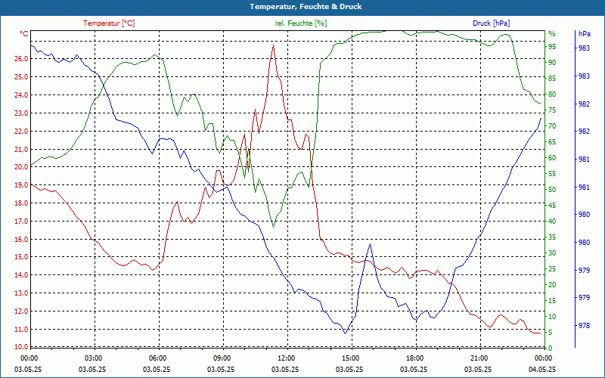Select the "15:00" time label

coord(351,358)
